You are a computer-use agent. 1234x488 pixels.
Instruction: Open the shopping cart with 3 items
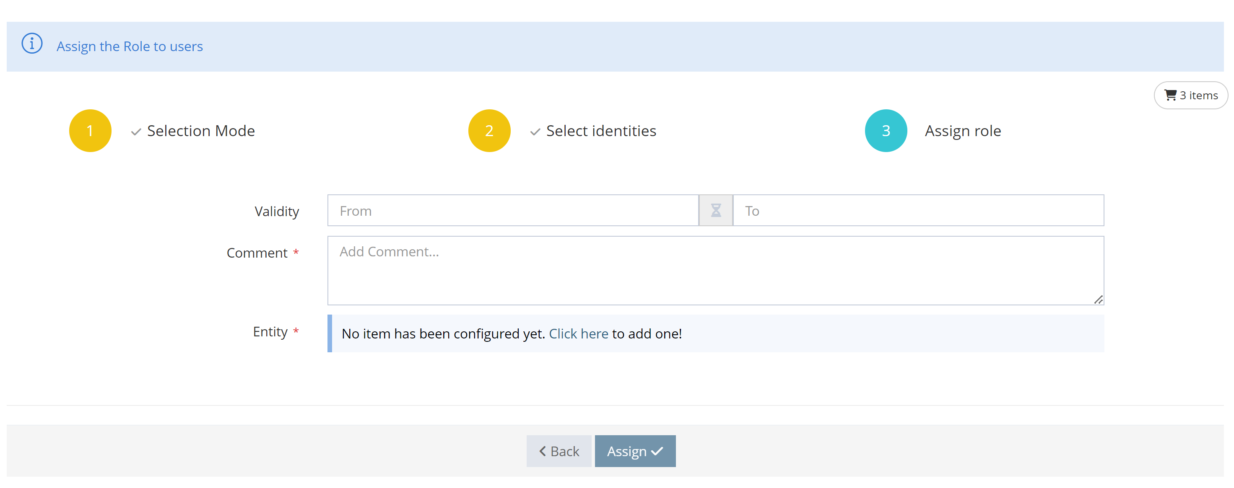(x=1190, y=95)
